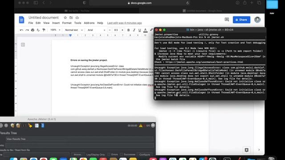Click the Safari share icon
This screenshot has height=160, width=285.
click(244, 3)
